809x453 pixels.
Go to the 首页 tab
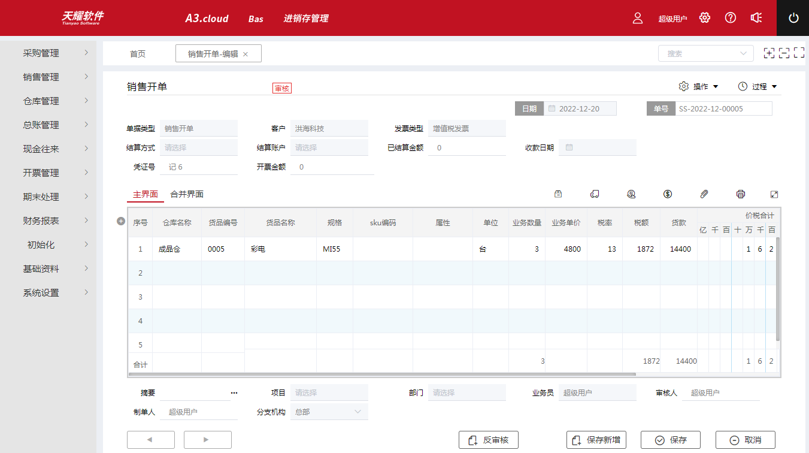click(x=138, y=54)
